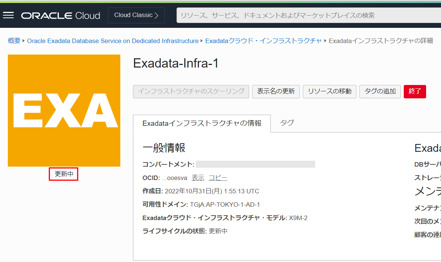
Task: Select the リソースの移動 button
Action: click(x=330, y=91)
